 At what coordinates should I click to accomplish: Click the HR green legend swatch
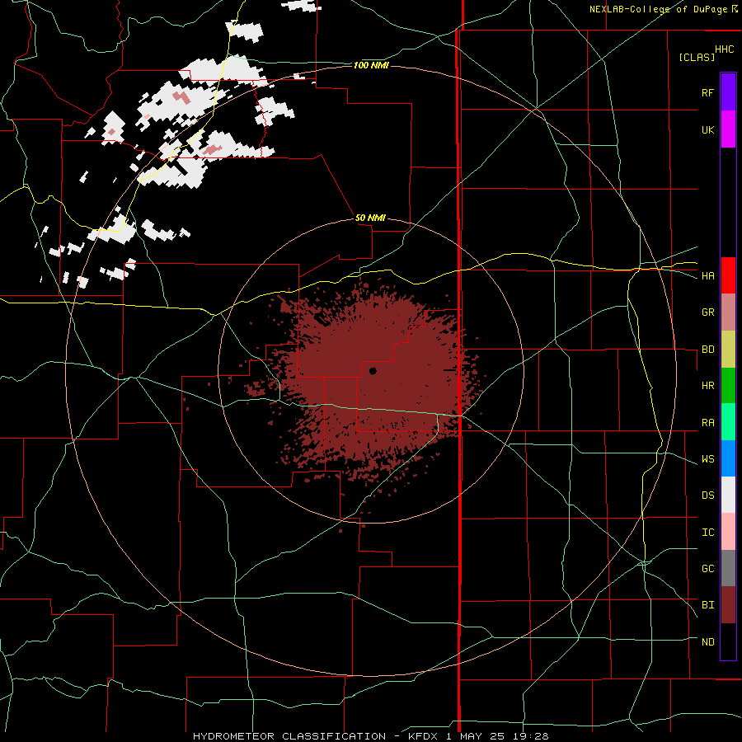[728, 385]
